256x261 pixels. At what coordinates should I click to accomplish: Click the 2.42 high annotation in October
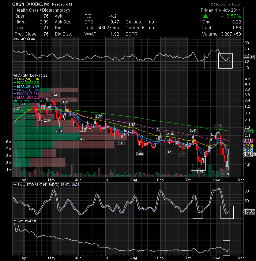click(x=193, y=130)
